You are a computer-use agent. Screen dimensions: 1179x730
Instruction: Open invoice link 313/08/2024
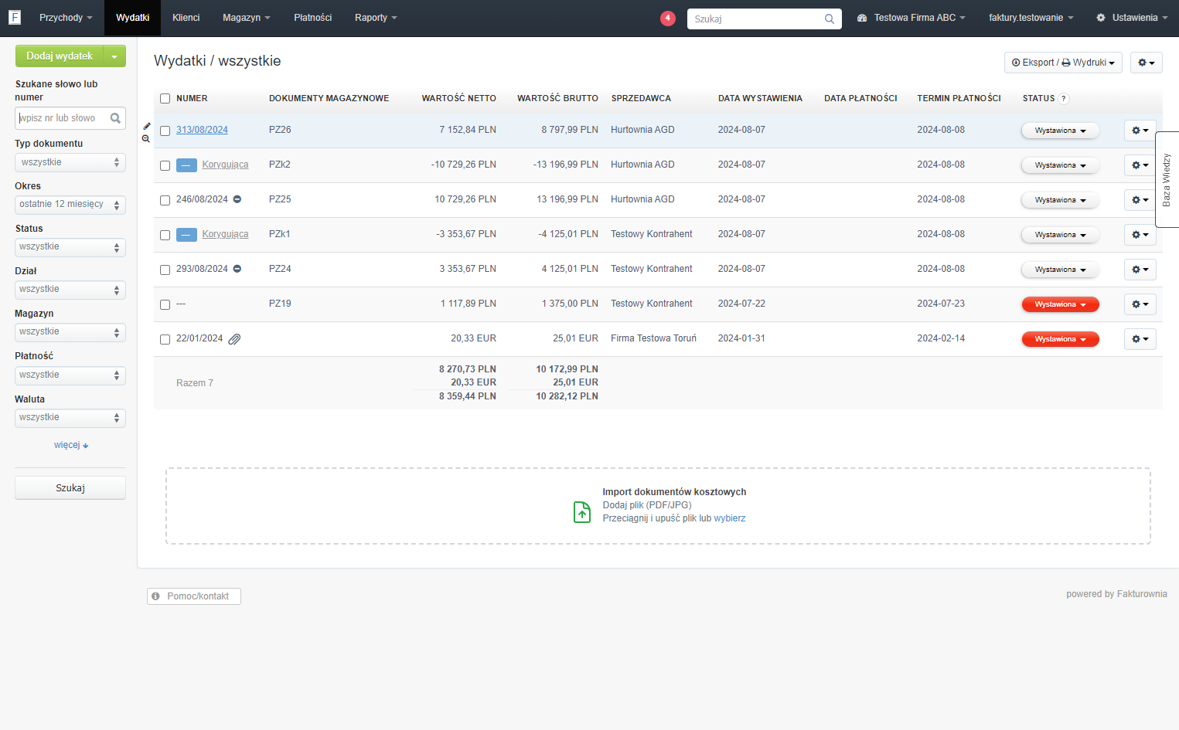[x=202, y=130]
